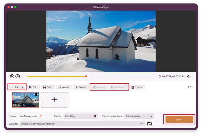Click the Forward button

click(99, 87)
